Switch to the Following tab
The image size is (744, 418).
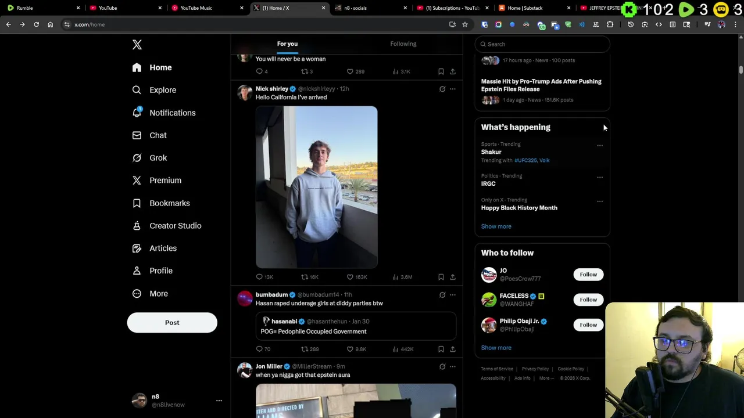click(403, 44)
